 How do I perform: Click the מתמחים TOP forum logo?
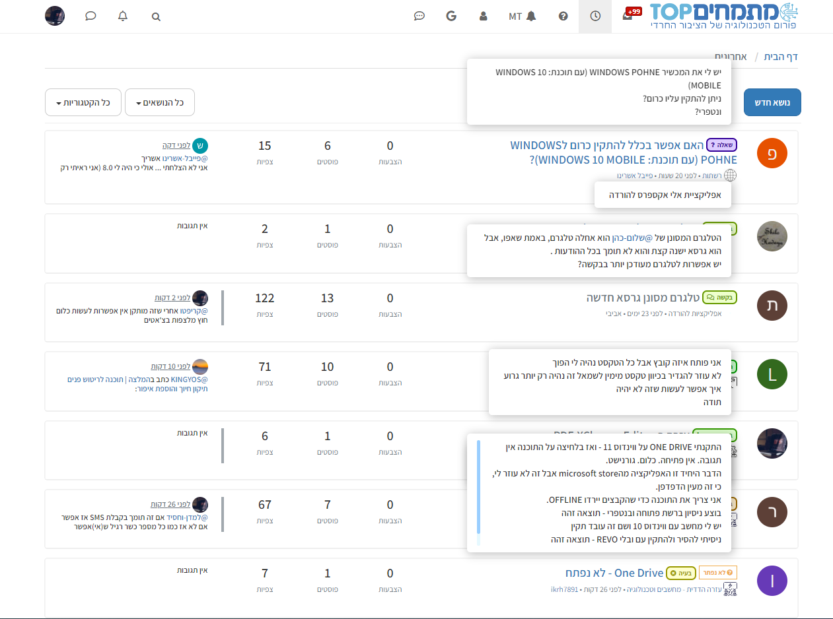[x=724, y=16]
